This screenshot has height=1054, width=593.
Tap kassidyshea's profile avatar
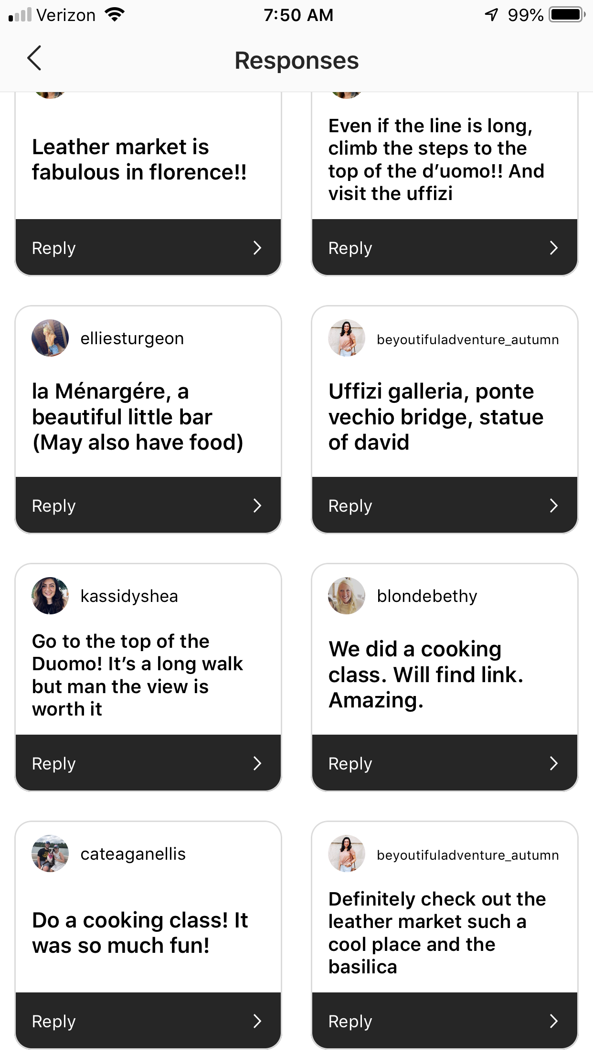[50, 596]
